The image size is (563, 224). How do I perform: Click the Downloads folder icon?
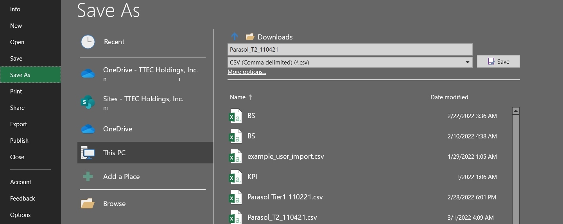[x=250, y=37]
